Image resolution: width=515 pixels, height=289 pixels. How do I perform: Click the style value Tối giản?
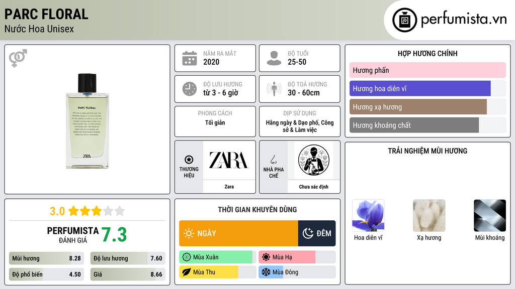tap(215, 122)
